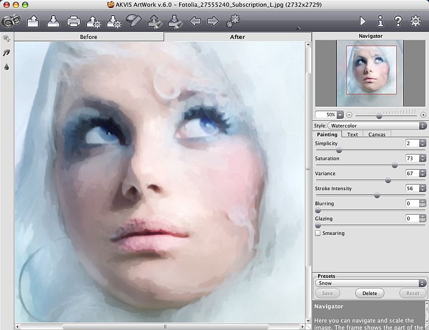The height and width of the screenshot is (330, 429).
Task: Open program info via the 'i' icon
Action: [x=380, y=21]
